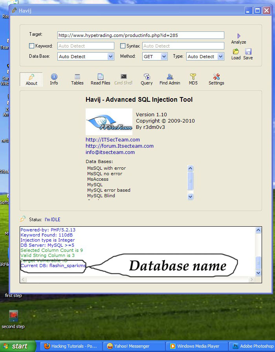
Task: Click the log horizontal scroll right arrow
Action: [x=252, y=279]
